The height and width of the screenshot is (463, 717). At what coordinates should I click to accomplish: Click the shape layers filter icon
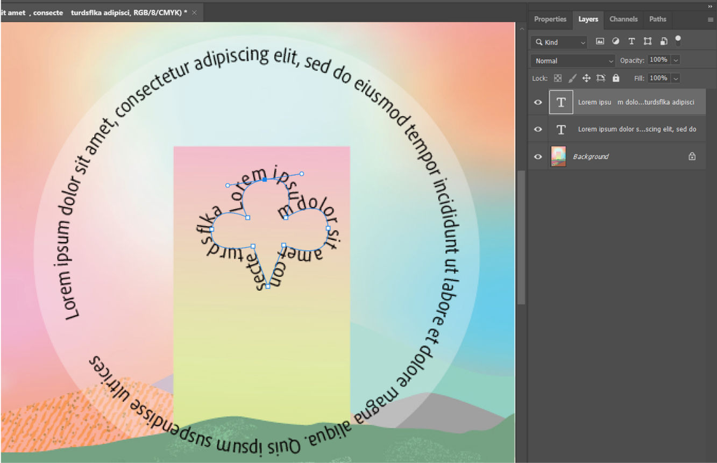647,41
